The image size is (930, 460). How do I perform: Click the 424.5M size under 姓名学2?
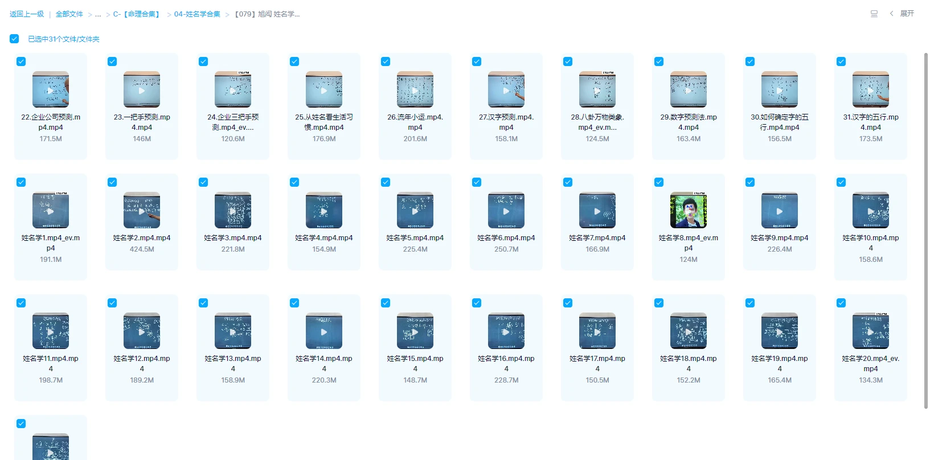pos(142,249)
